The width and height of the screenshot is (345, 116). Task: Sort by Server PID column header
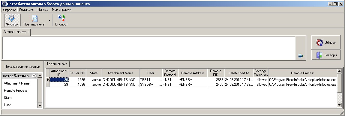[x=77, y=73]
